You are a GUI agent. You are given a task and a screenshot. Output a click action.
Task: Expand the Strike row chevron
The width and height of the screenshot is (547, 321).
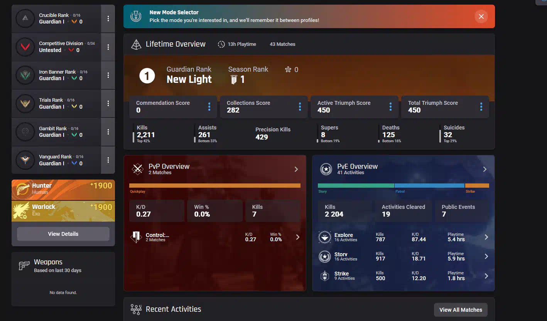coord(486,276)
